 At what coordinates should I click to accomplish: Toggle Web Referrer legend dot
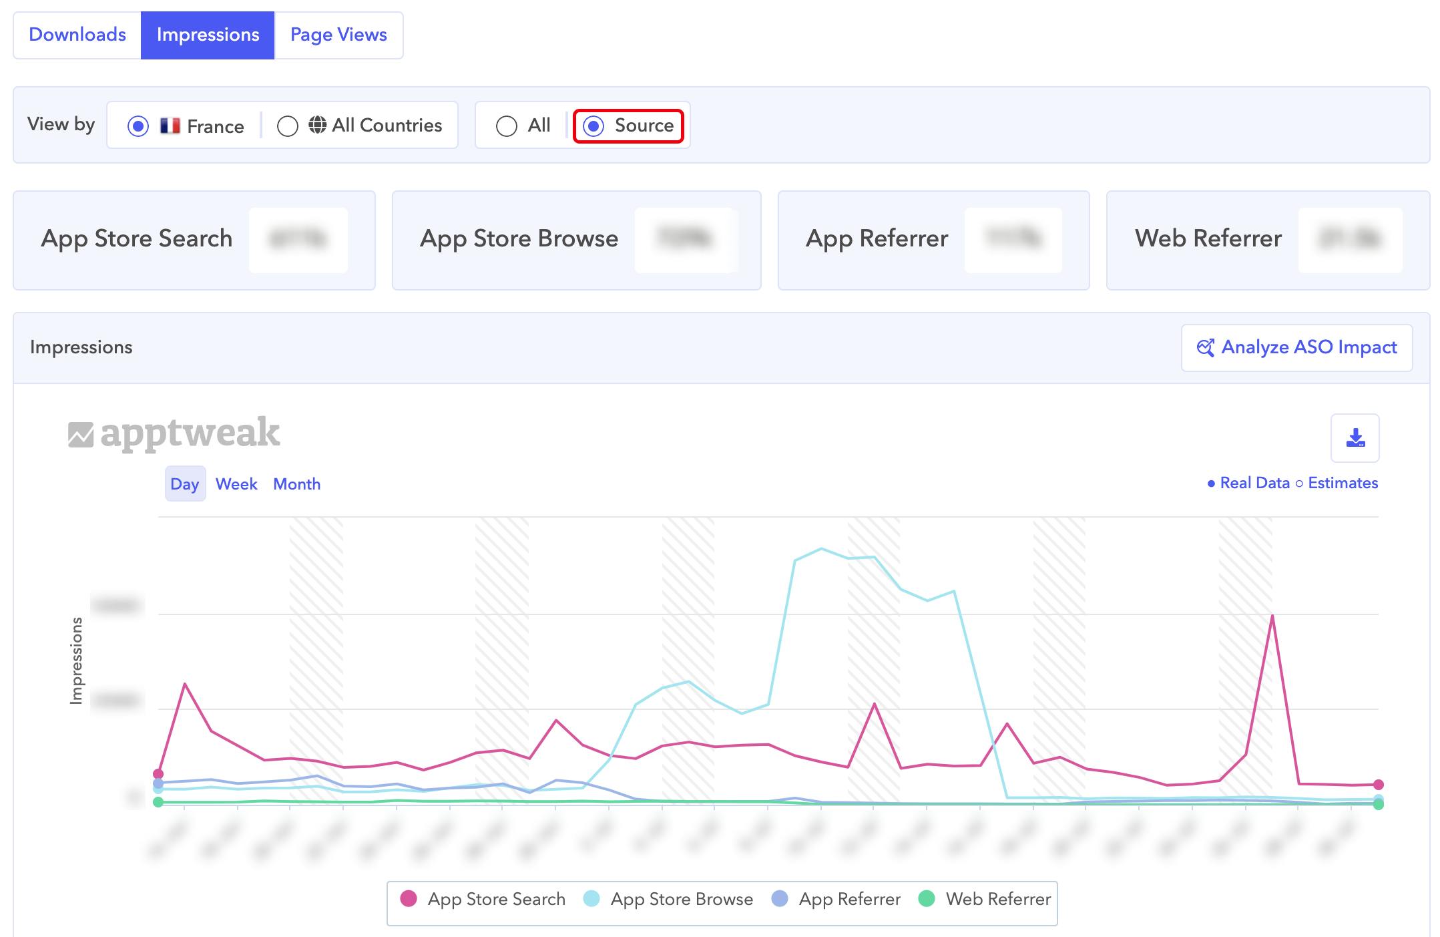coord(927,899)
